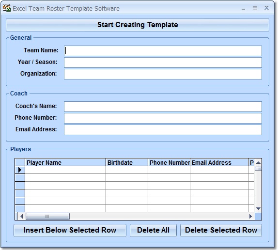Click the select-all corner cell of the players table
Screen dimensions: 278x251
(x=20, y=162)
